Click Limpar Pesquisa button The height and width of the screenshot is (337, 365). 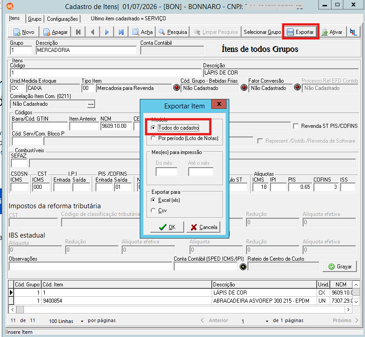pos(216,32)
